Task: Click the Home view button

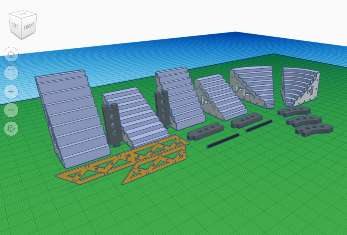Action: pos(11,54)
